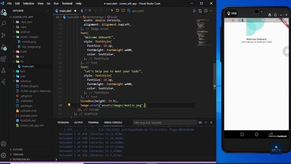Pause the debug session
Screen dimensions: 291x164
tap(90, 10)
